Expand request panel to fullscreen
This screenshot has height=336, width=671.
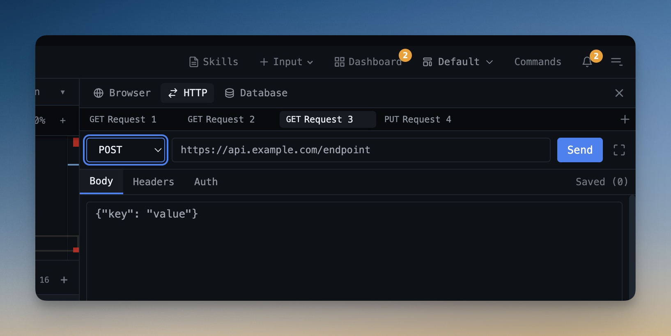[x=619, y=150]
